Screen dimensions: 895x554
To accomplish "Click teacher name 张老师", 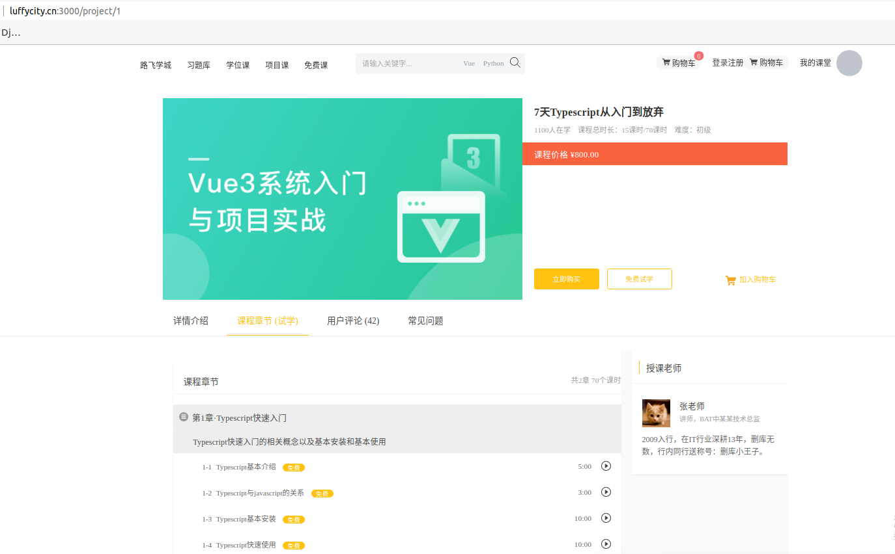I will click(x=692, y=406).
